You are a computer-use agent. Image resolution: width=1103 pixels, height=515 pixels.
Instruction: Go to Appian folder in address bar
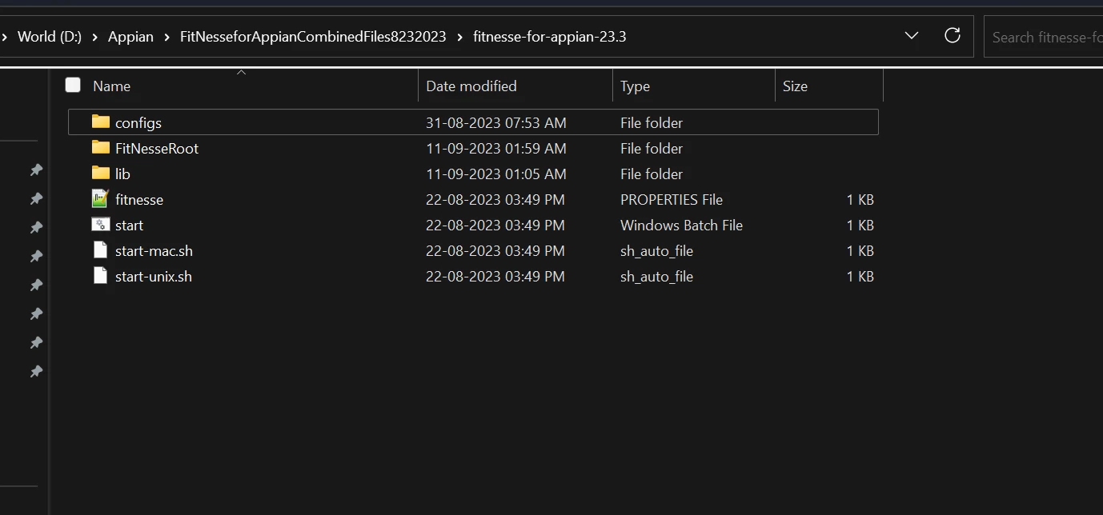click(130, 37)
